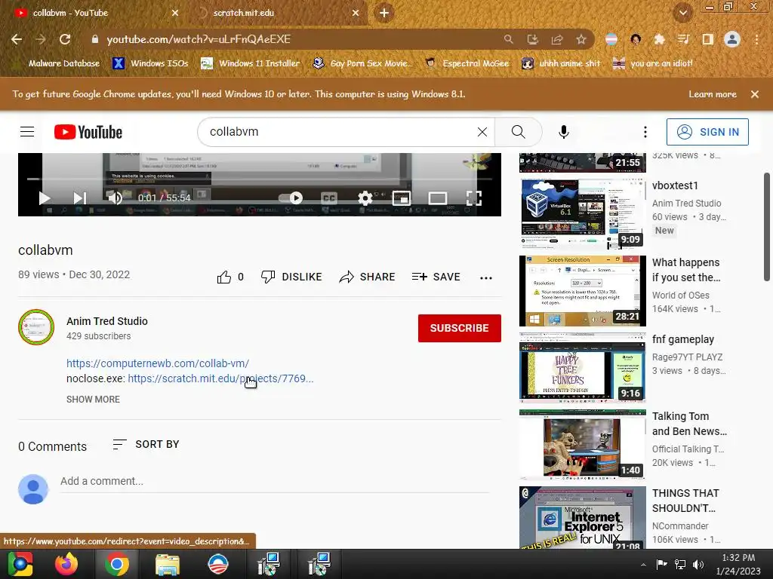This screenshot has width=773, height=579.
Task: Open the Anim Tred Studio channel avatar
Action: [36, 327]
